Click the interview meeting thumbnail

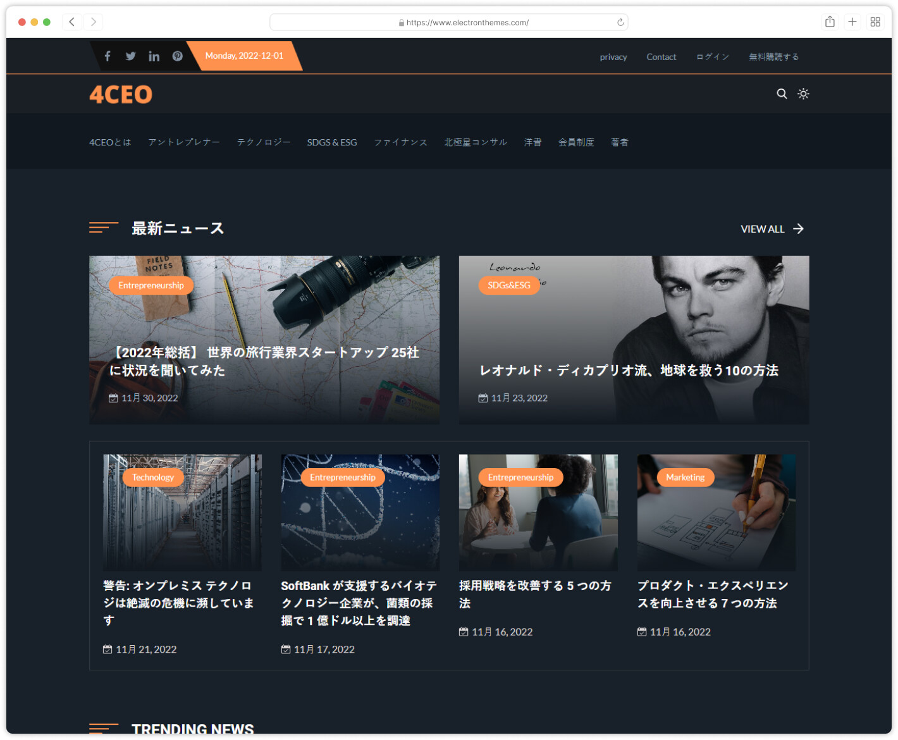[x=538, y=512]
